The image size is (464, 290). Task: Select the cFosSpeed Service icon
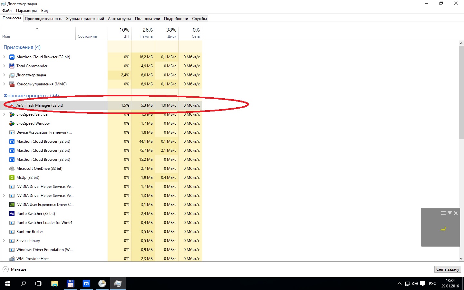tap(12, 114)
